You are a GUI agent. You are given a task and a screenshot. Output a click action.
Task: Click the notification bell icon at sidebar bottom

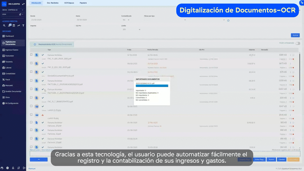point(13,168)
